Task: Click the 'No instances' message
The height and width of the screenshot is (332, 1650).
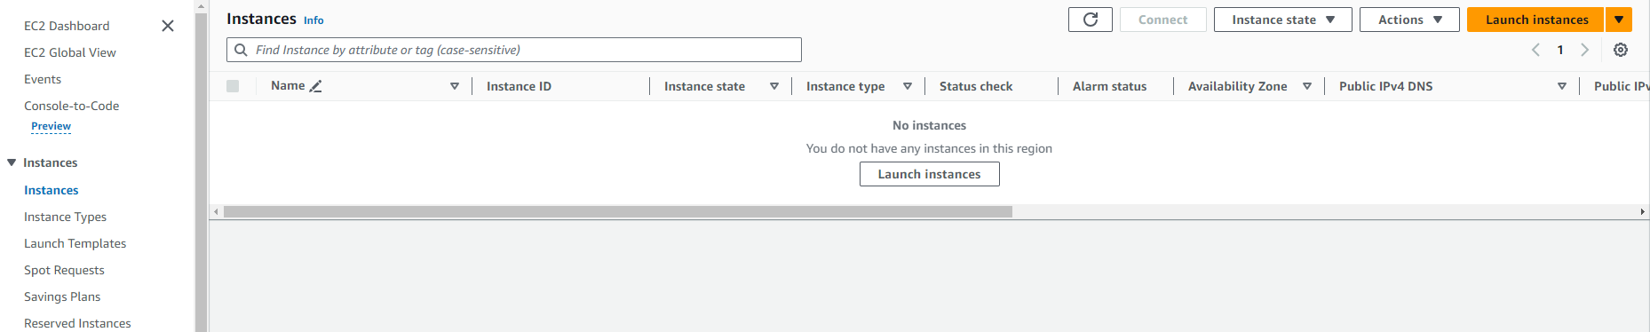Action: 929,125
